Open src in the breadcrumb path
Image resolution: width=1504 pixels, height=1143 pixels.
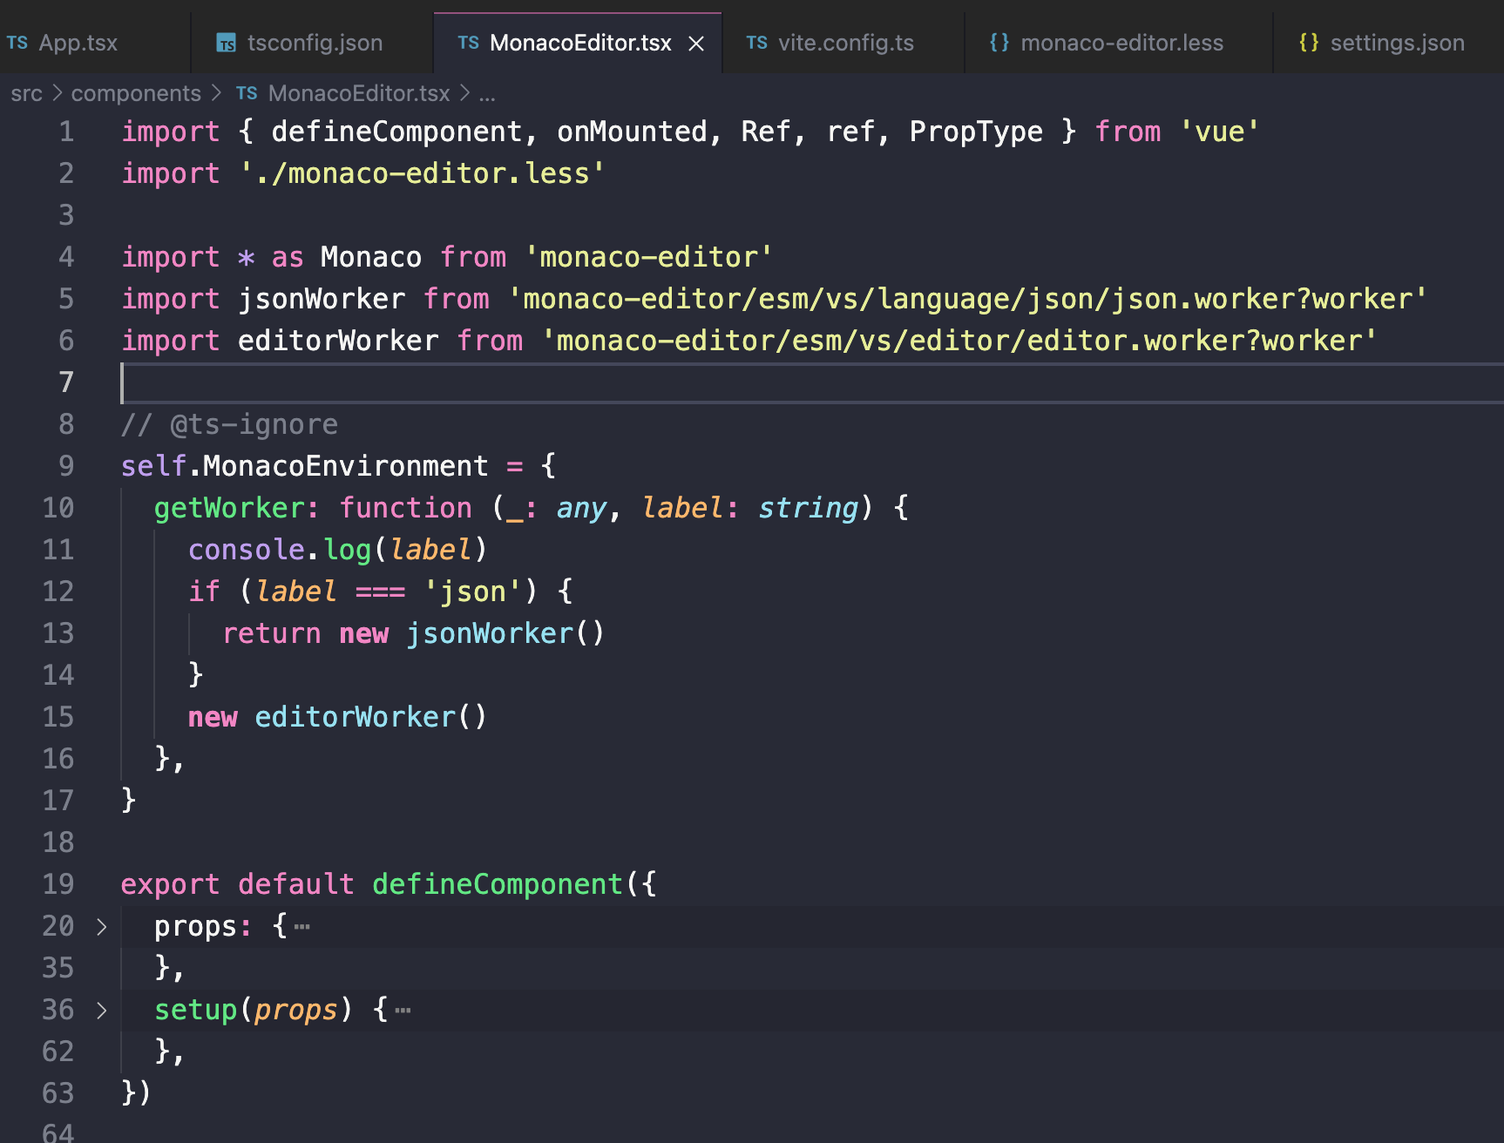pos(27,92)
